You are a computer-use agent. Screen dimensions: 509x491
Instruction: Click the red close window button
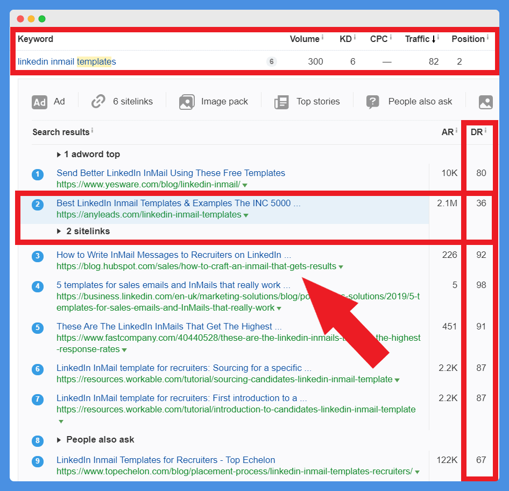[20, 19]
